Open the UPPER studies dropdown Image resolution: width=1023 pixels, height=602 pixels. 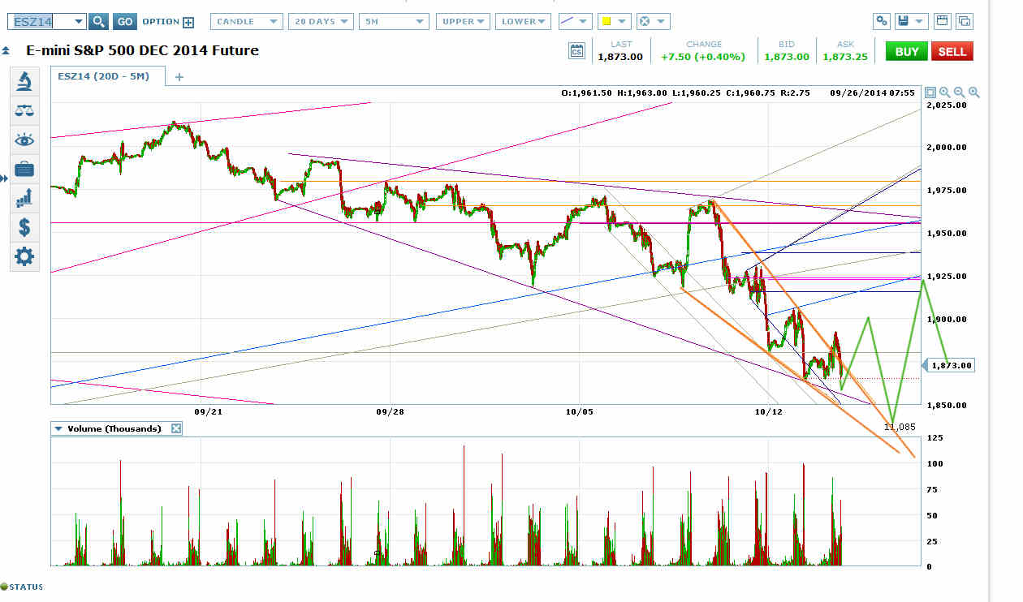(x=463, y=22)
